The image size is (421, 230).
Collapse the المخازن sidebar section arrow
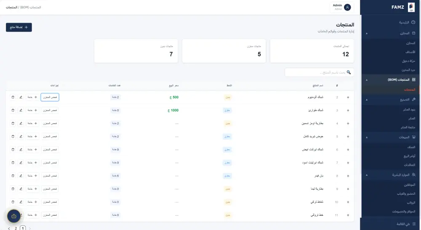[x=367, y=33]
